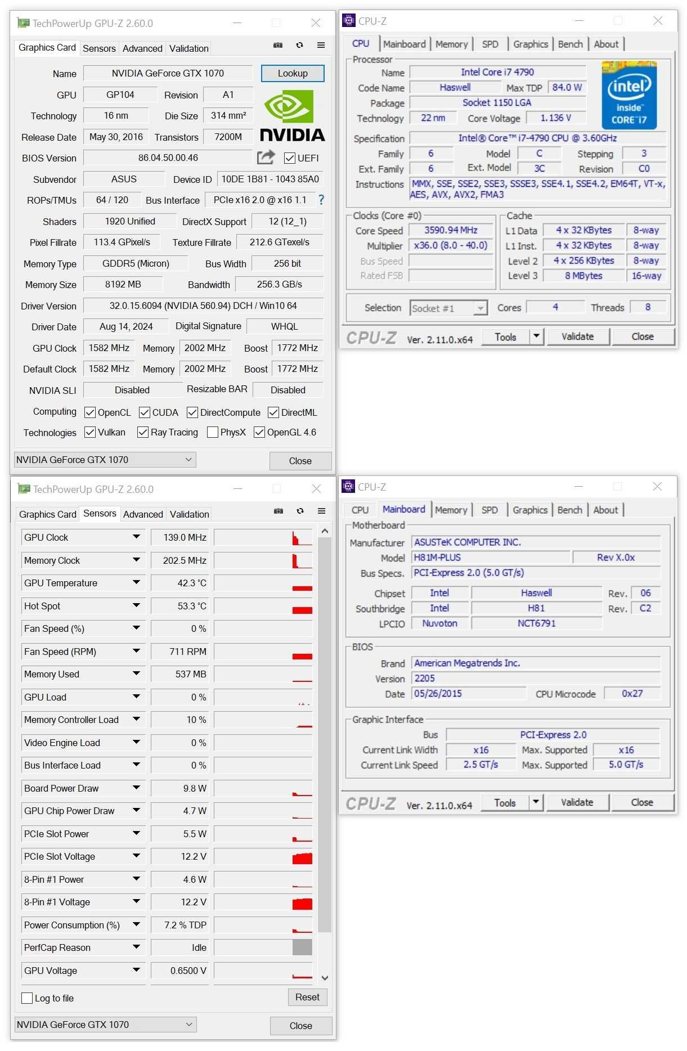
Task: Open SPD tab in the CPU-Z motherboard window
Action: pos(490,510)
